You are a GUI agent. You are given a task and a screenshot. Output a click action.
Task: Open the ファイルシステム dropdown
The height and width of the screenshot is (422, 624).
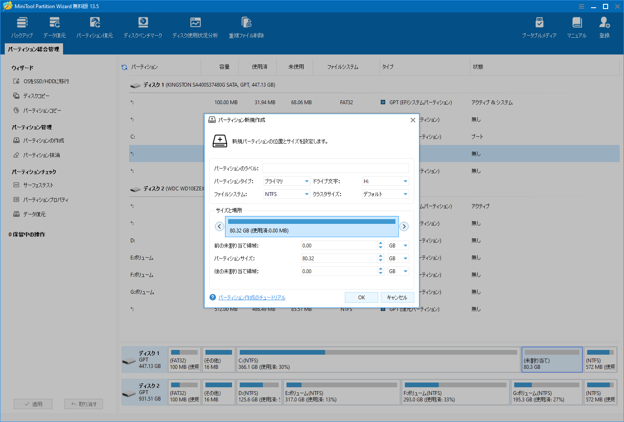(x=286, y=194)
